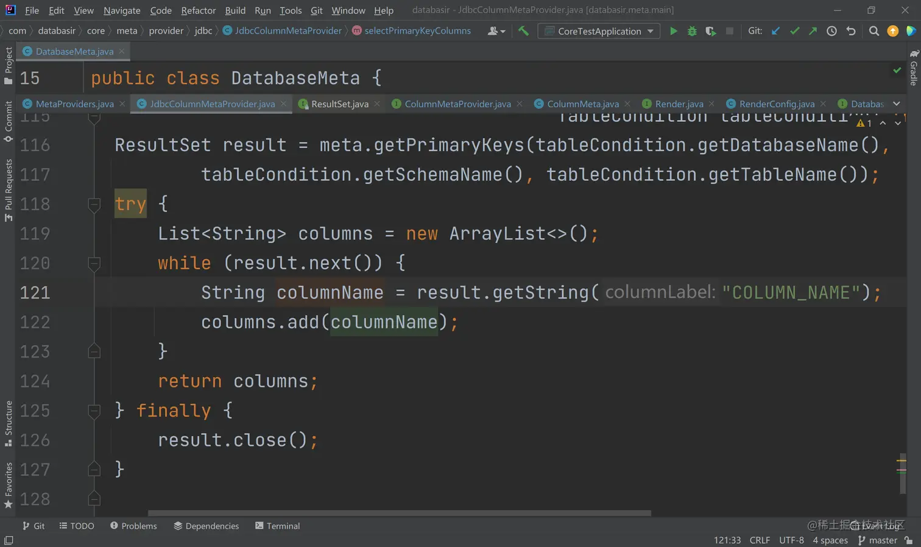
Task: Switch to the ColumnMetaProvider.java tab
Action: pyautogui.click(x=457, y=104)
